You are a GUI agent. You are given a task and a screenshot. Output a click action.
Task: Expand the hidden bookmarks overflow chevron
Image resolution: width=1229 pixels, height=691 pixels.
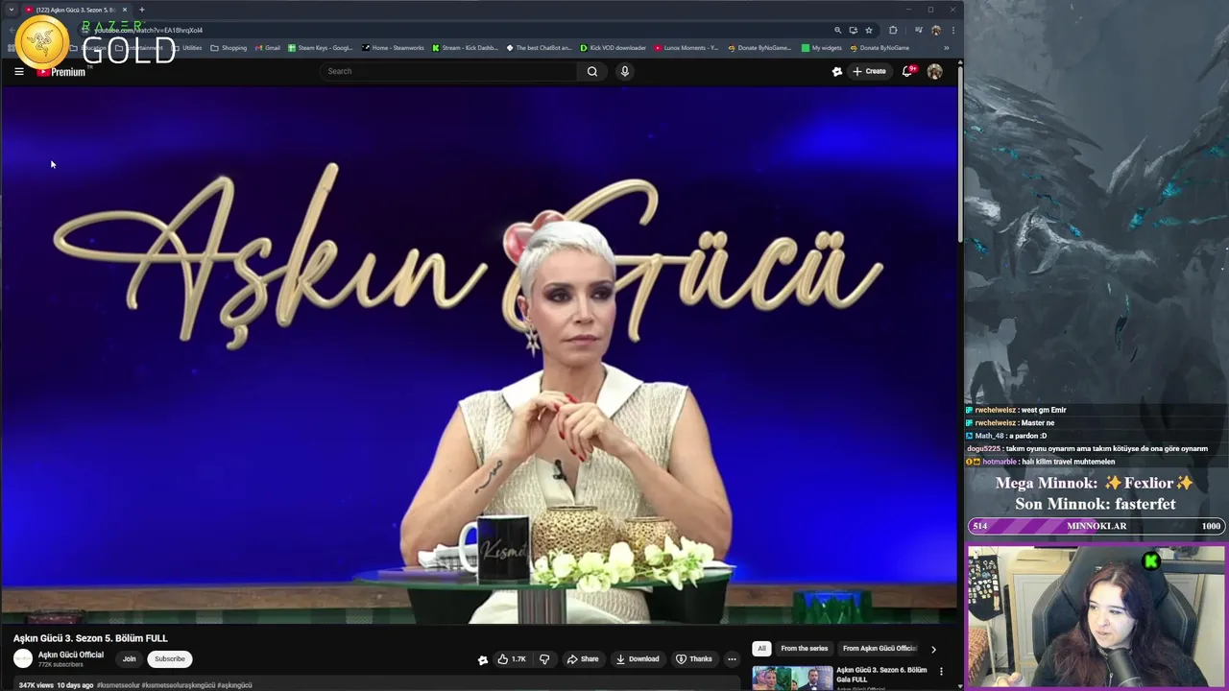pos(946,48)
